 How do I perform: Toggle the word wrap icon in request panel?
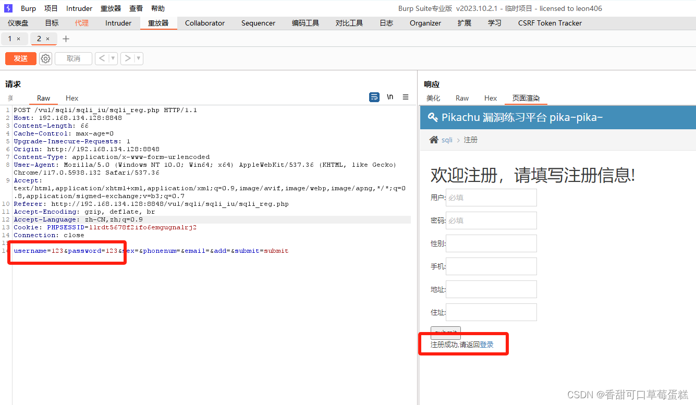point(374,97)
